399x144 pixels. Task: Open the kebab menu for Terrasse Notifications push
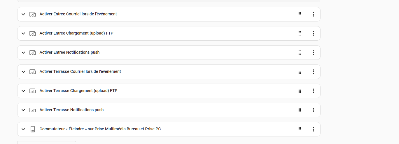click(x=313, y=110)
